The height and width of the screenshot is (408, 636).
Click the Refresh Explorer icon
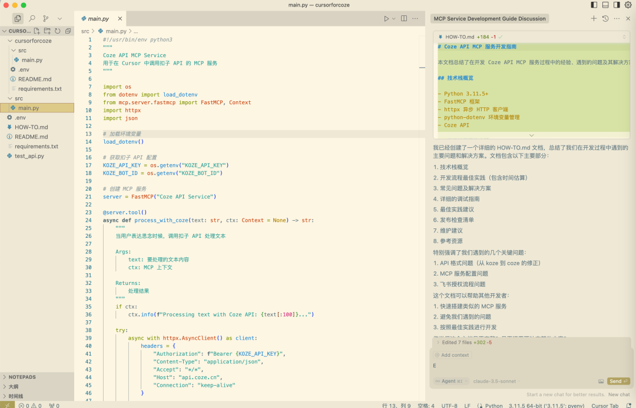(58, 31)
